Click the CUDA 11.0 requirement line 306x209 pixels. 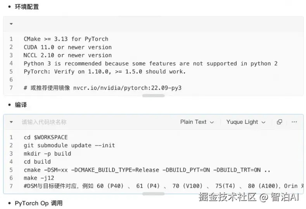(x=67, y=47)
